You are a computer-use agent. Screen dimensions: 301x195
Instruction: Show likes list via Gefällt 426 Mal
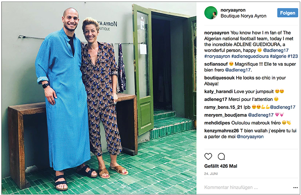click(221, 166)
